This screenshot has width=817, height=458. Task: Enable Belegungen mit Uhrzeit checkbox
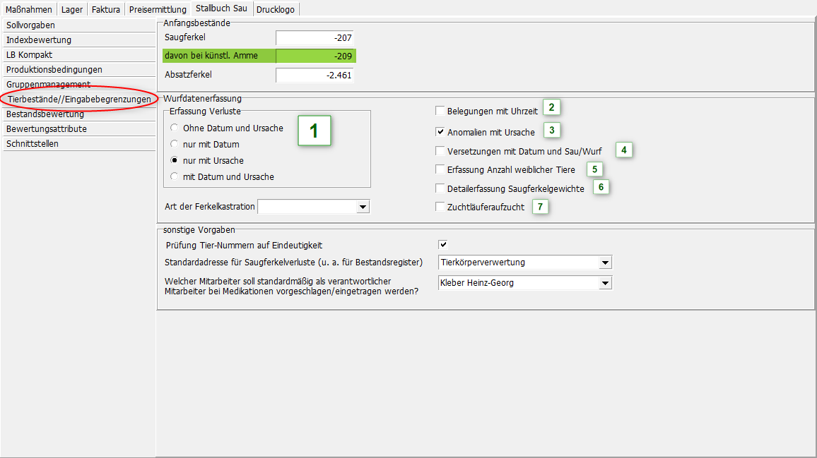[440, 111]
